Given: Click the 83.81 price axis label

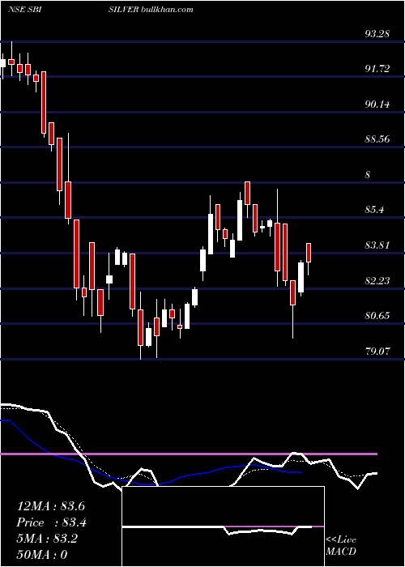Looking at the screenshot, I should [x=377, y=245].
